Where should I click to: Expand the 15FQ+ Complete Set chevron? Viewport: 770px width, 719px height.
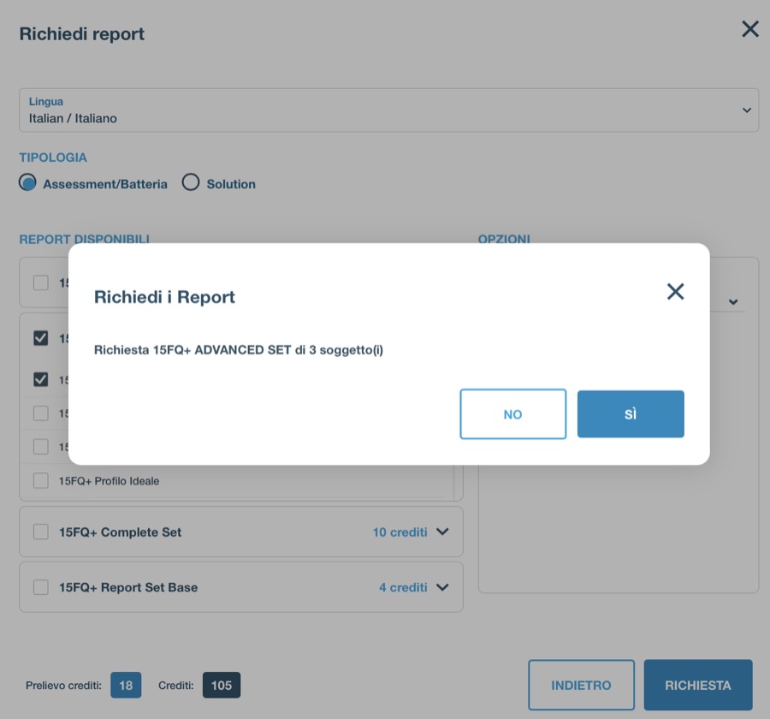click(x=442, y=532)
